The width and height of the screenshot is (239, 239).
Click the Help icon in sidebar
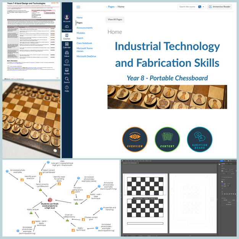coord(67,89)
